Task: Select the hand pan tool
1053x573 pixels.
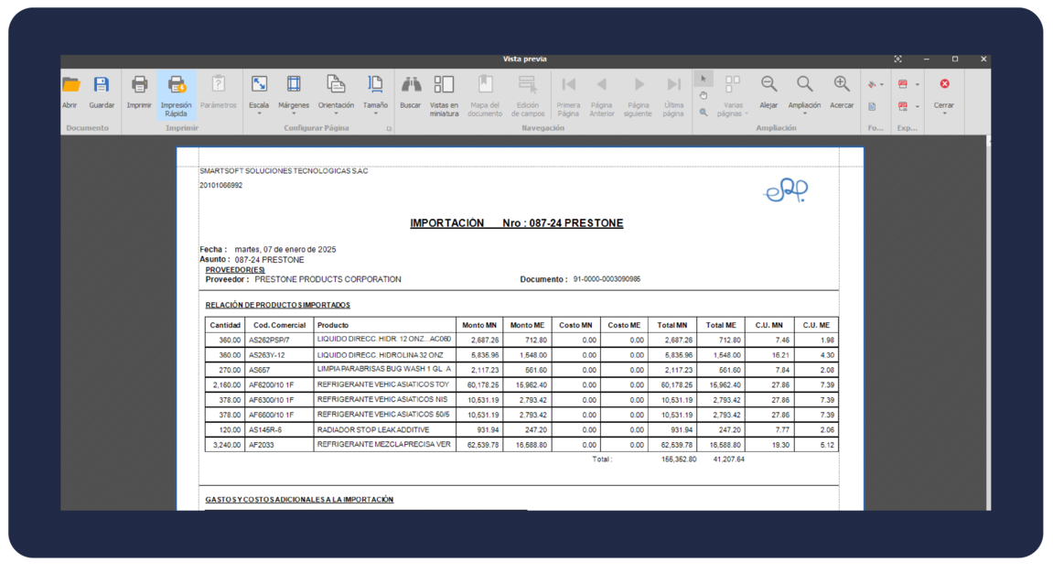Action: (703, 95)
